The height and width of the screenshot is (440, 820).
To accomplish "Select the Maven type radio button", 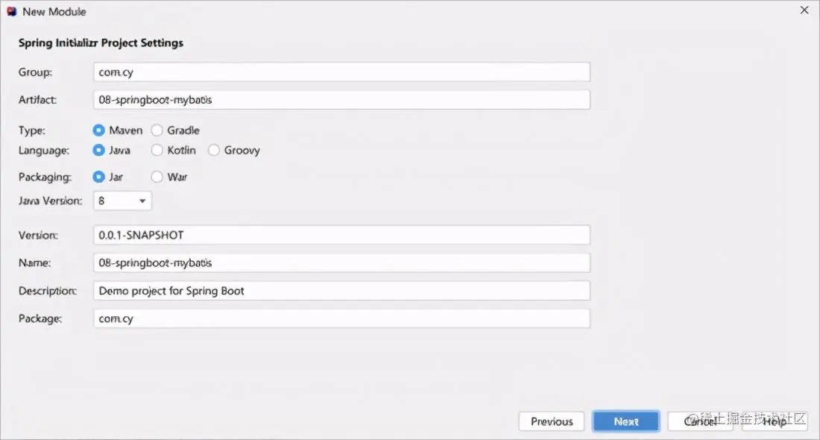I will point(99,131).
